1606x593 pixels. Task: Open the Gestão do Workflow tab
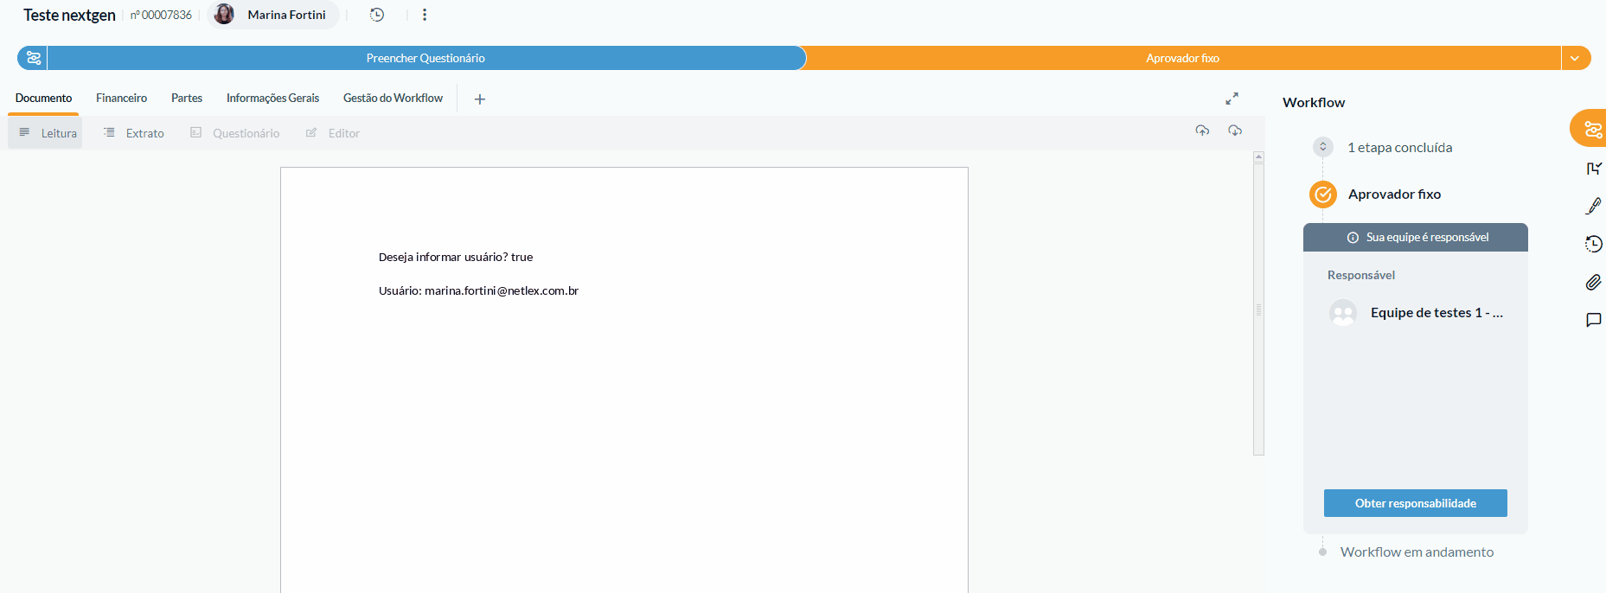[x=393, y=99]
